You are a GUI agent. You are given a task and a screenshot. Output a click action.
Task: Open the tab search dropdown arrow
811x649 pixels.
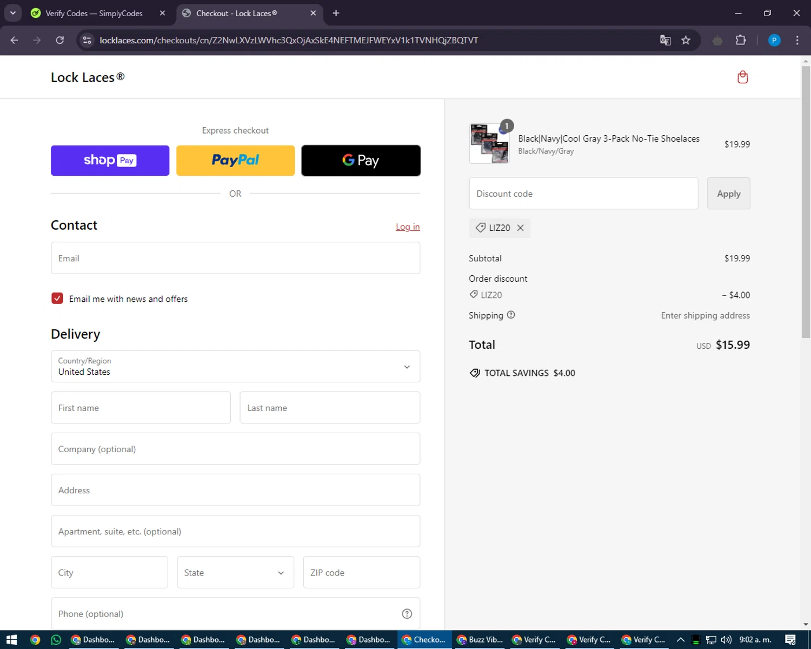(x=13, y=13)
